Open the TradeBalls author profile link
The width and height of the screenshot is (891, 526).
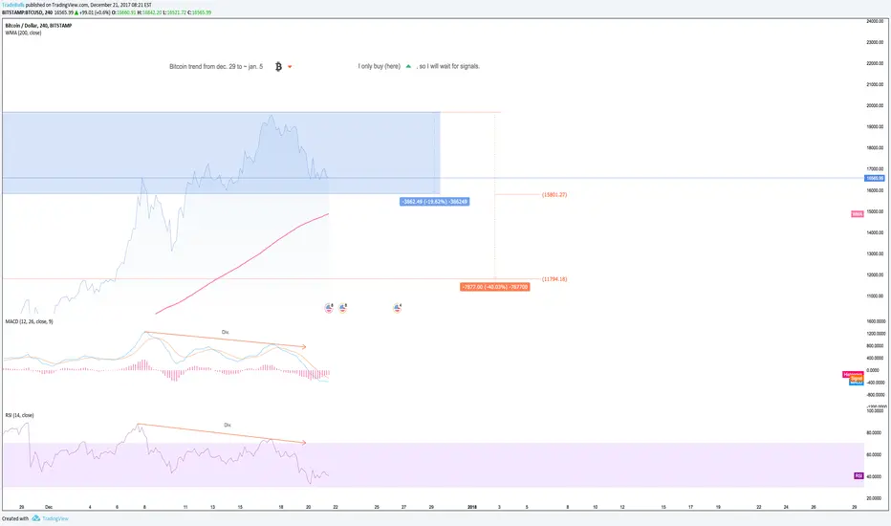click(x=13, y=5)
